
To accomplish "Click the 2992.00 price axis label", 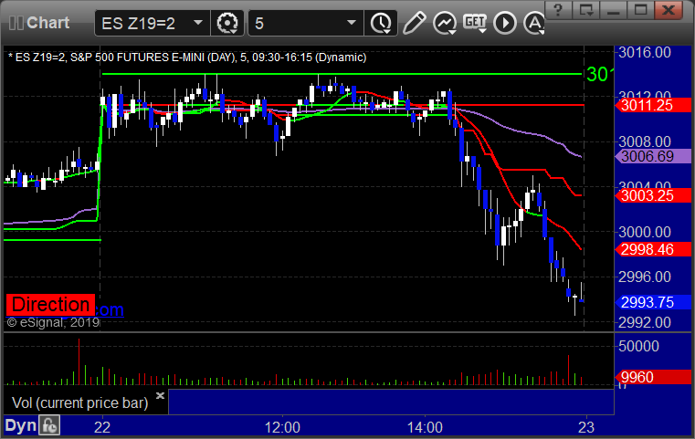I will coord(645,322).
